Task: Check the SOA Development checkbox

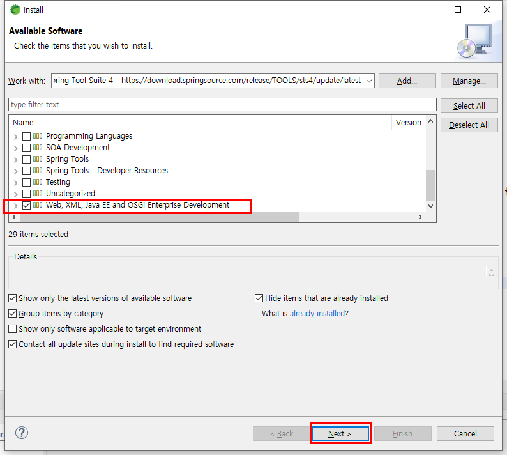Action: (x=27, y=148)
